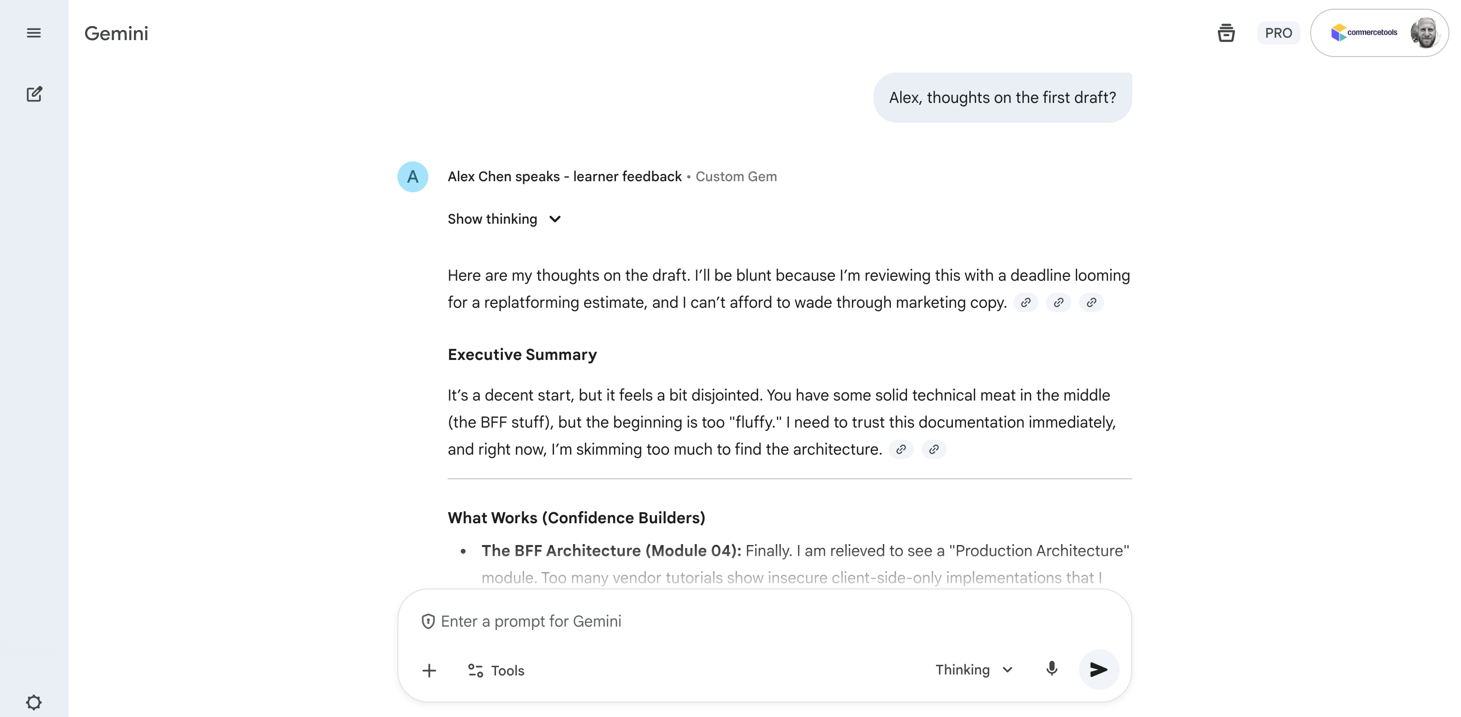The width and height of the screenshot is (1461, 717).
Task: Click the Gemini heading
Action: pos(116,33)
